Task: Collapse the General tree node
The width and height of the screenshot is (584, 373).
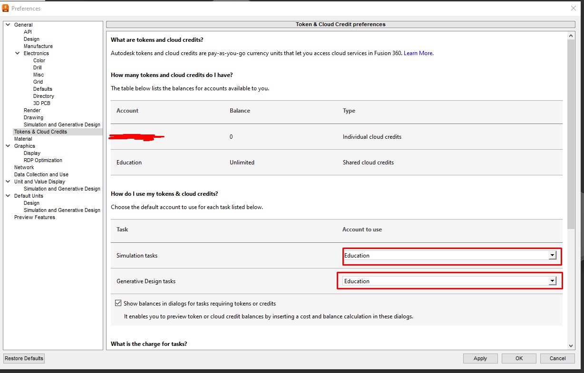Action: click(8, 25)
